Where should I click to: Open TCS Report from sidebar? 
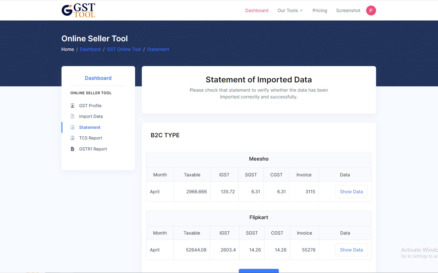90,138
